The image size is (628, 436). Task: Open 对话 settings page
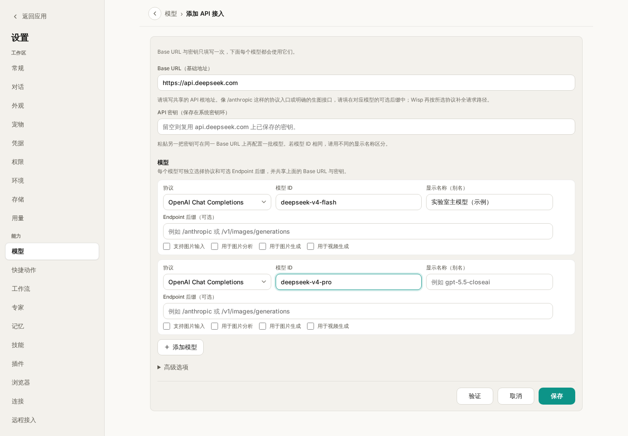(52, 87)
